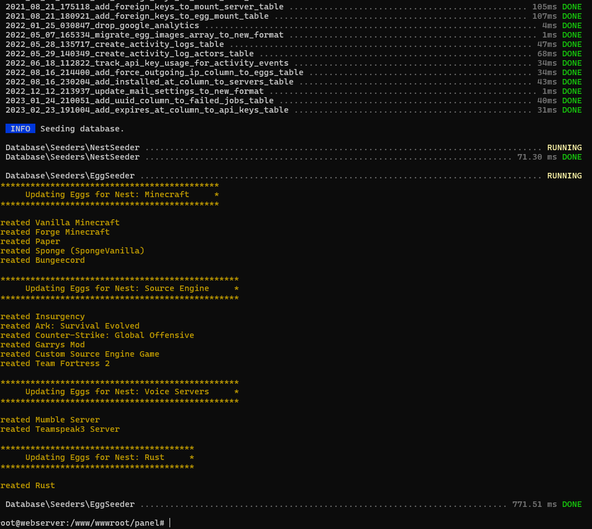Click the add_expires_at_column_to_api_keys_table migration
This screenshot has width=592, height=529.
coord(147,110)
